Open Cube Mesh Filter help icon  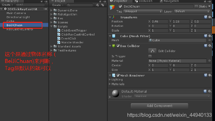(205, 36)
